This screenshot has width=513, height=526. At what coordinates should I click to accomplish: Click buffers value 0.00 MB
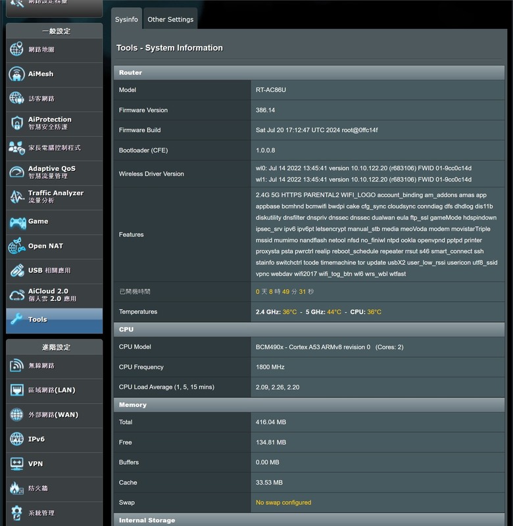268,462
